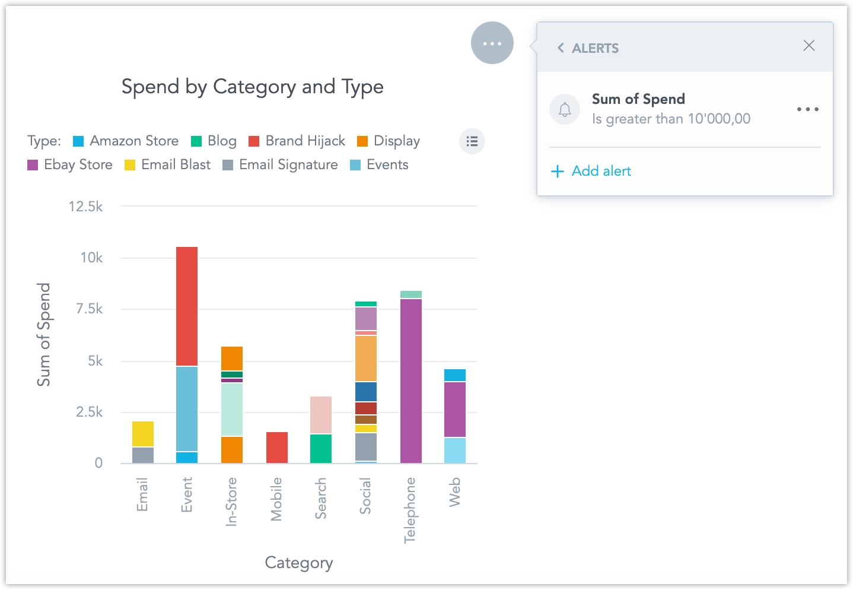Viewport: 853px width, 590px height.
Task: Toggle Email Signature legend item
Action: pyautogui.click(x=280, y=164)
